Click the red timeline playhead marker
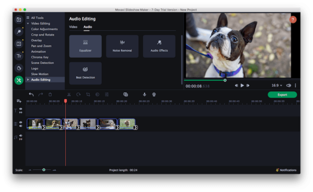The width and height of the screenshot is (313, 192). click(x=66, y=101)
